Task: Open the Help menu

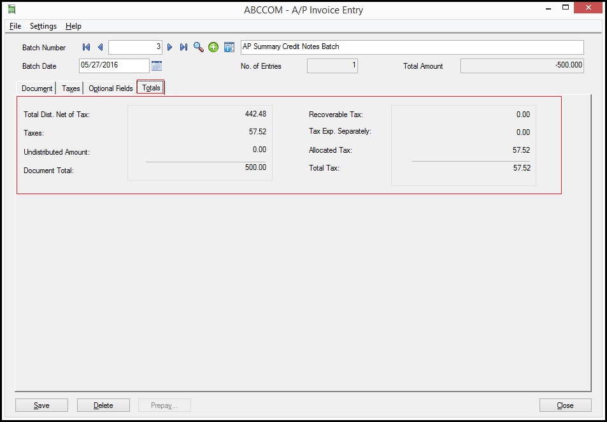Action: (x=73, y=26)
